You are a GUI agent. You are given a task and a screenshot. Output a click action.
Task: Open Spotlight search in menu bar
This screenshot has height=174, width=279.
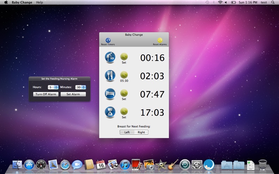tap(273, 2)
